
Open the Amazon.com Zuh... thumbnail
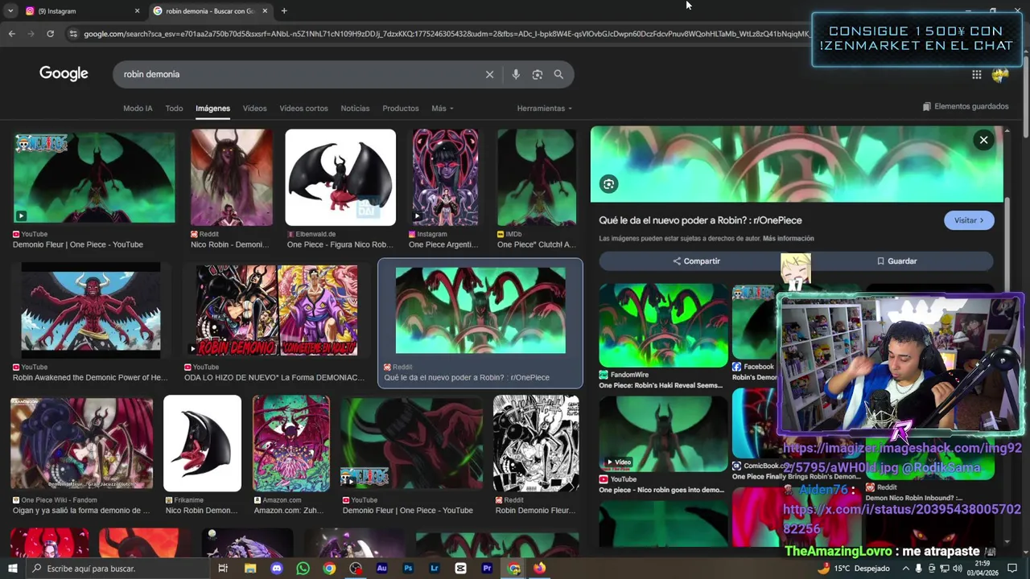pyautogui.click(x=291, y=443)
